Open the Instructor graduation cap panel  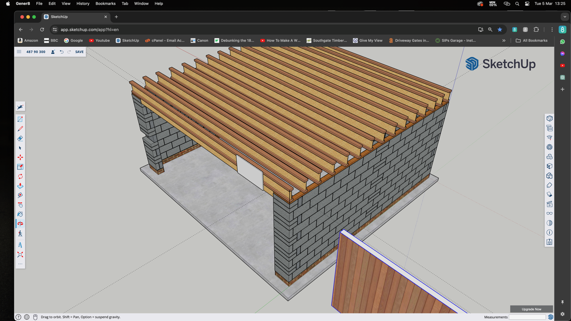[x=550, y=138]
